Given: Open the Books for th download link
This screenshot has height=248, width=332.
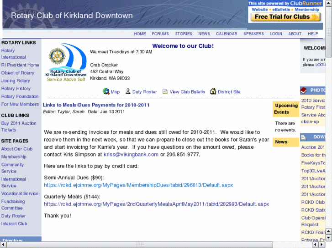Looking at the screenshot, I should (x=313, y=155).
